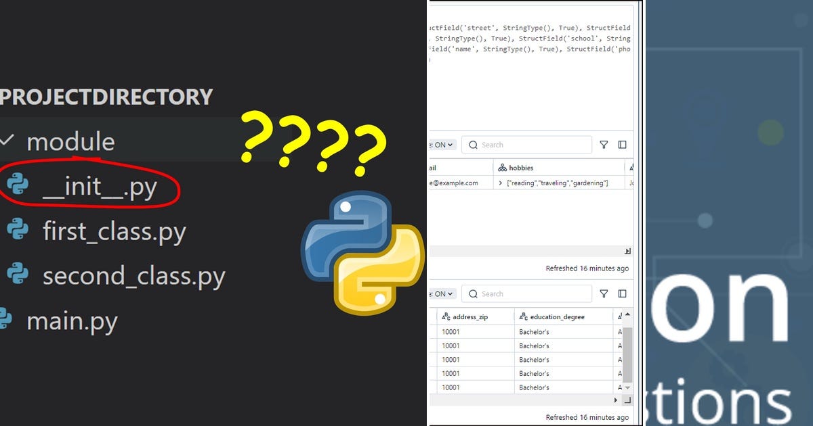Focus the Search field above address_zip table
Image resolution: width=813 pixels, height=426 pixels.
(526, 294)
